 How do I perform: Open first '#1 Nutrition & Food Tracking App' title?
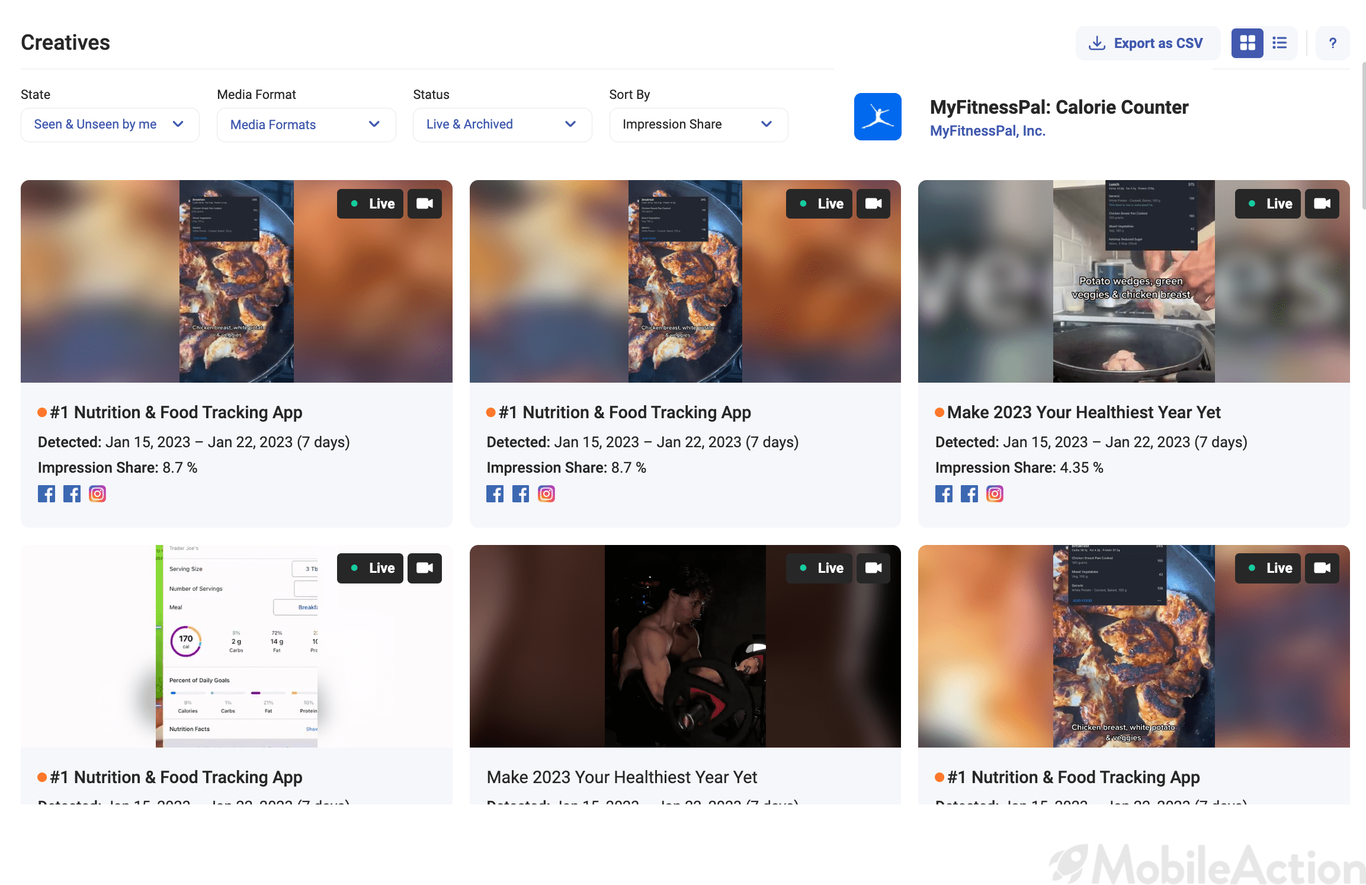pyautogui.click(x=176, y=413)
